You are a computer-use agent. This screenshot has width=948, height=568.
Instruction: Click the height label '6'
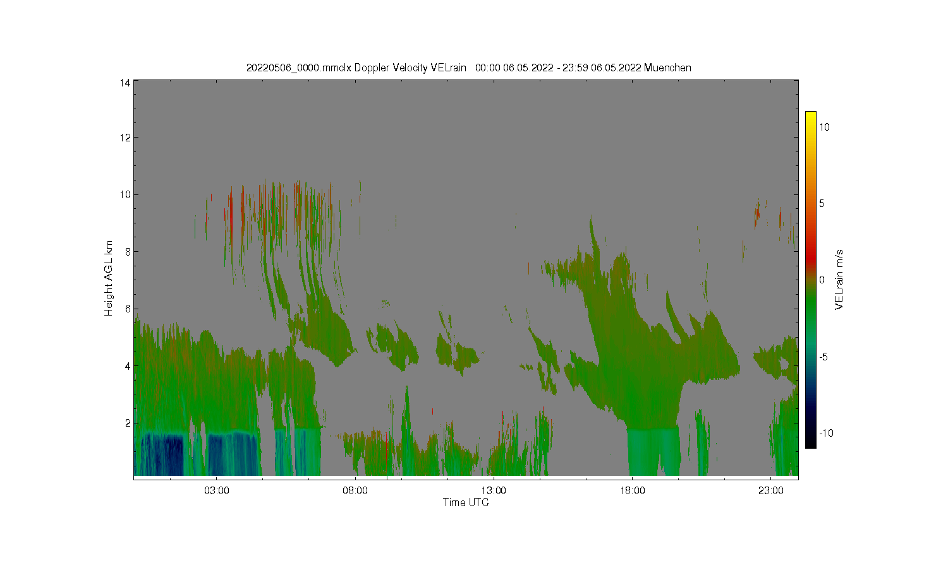[x=128, y=309]
